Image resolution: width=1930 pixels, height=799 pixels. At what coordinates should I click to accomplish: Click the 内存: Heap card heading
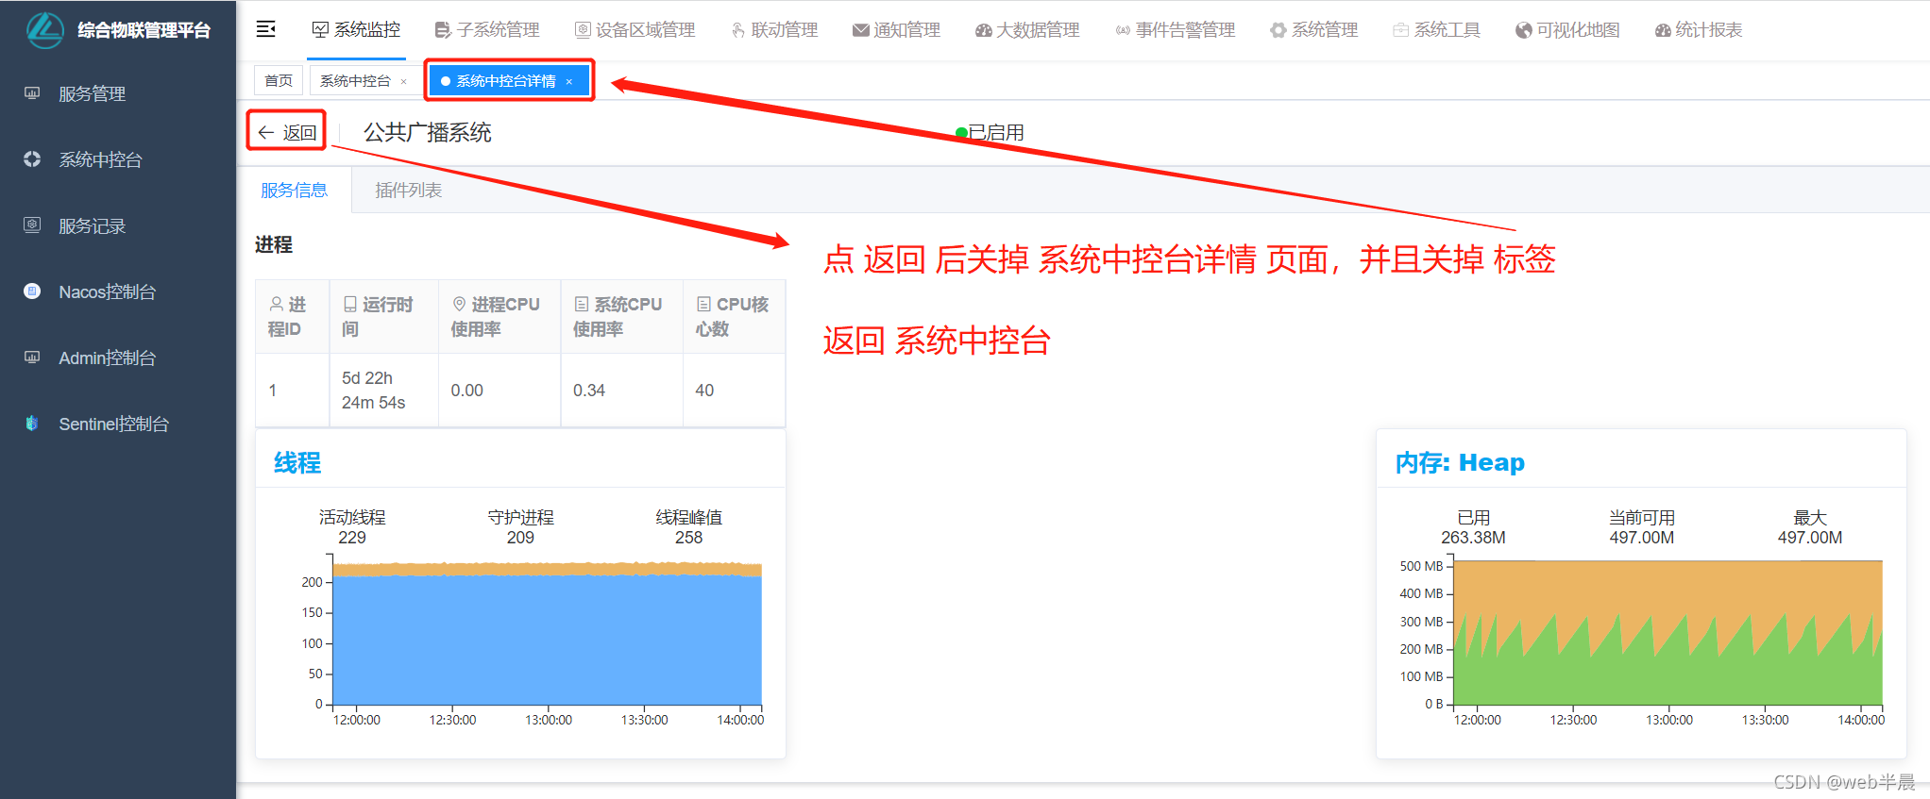coord(1460,463)
